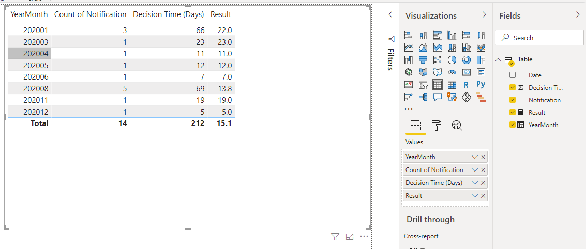Open Count of Notification value dropdown

point(475,170)
